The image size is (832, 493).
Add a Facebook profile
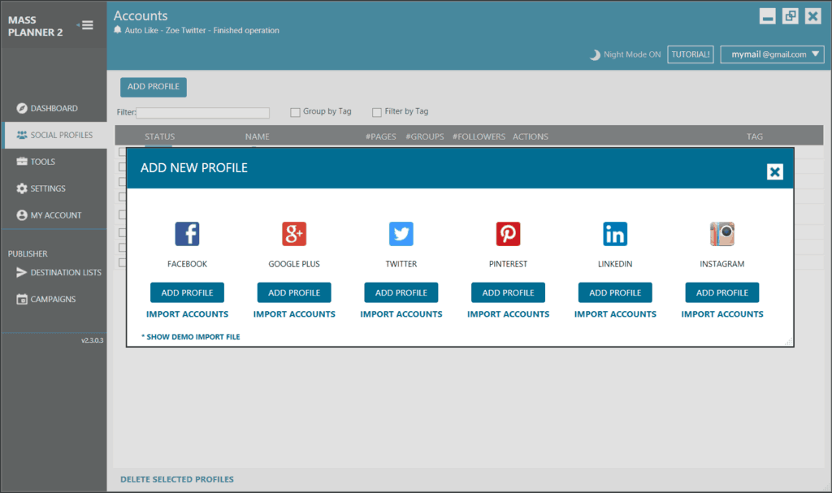(x=188, y=292)
